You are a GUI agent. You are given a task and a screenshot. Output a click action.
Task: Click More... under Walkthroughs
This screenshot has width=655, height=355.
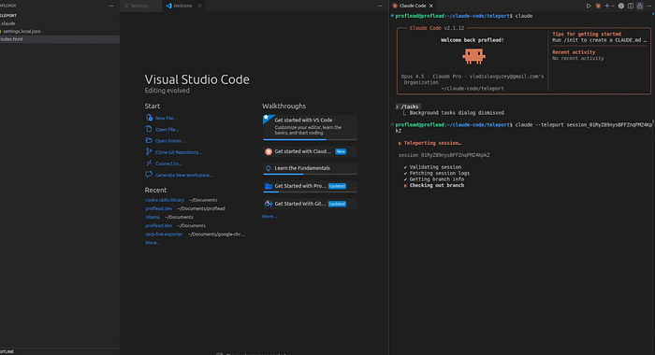(x=269, y=217)
